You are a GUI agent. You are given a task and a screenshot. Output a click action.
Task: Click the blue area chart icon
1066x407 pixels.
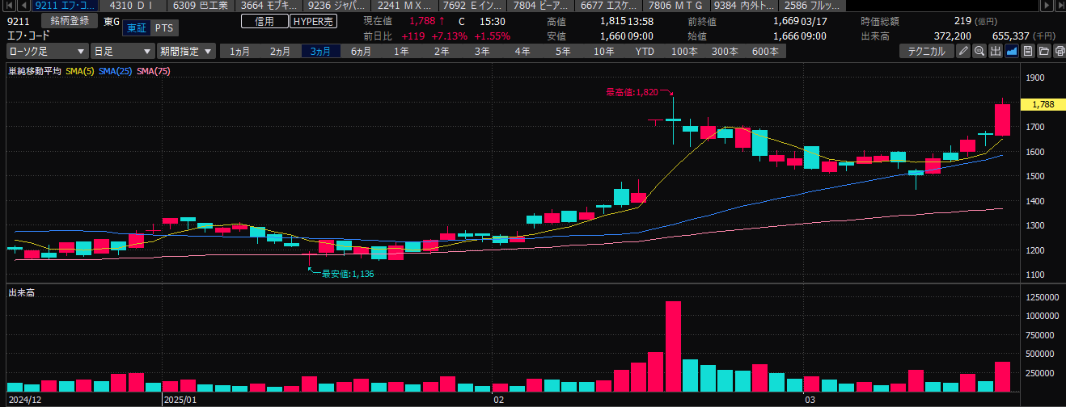(1012, 52)
